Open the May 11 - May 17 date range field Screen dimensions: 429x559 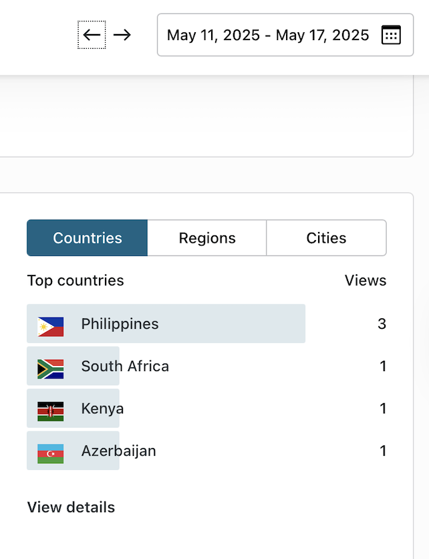point(268,35)
